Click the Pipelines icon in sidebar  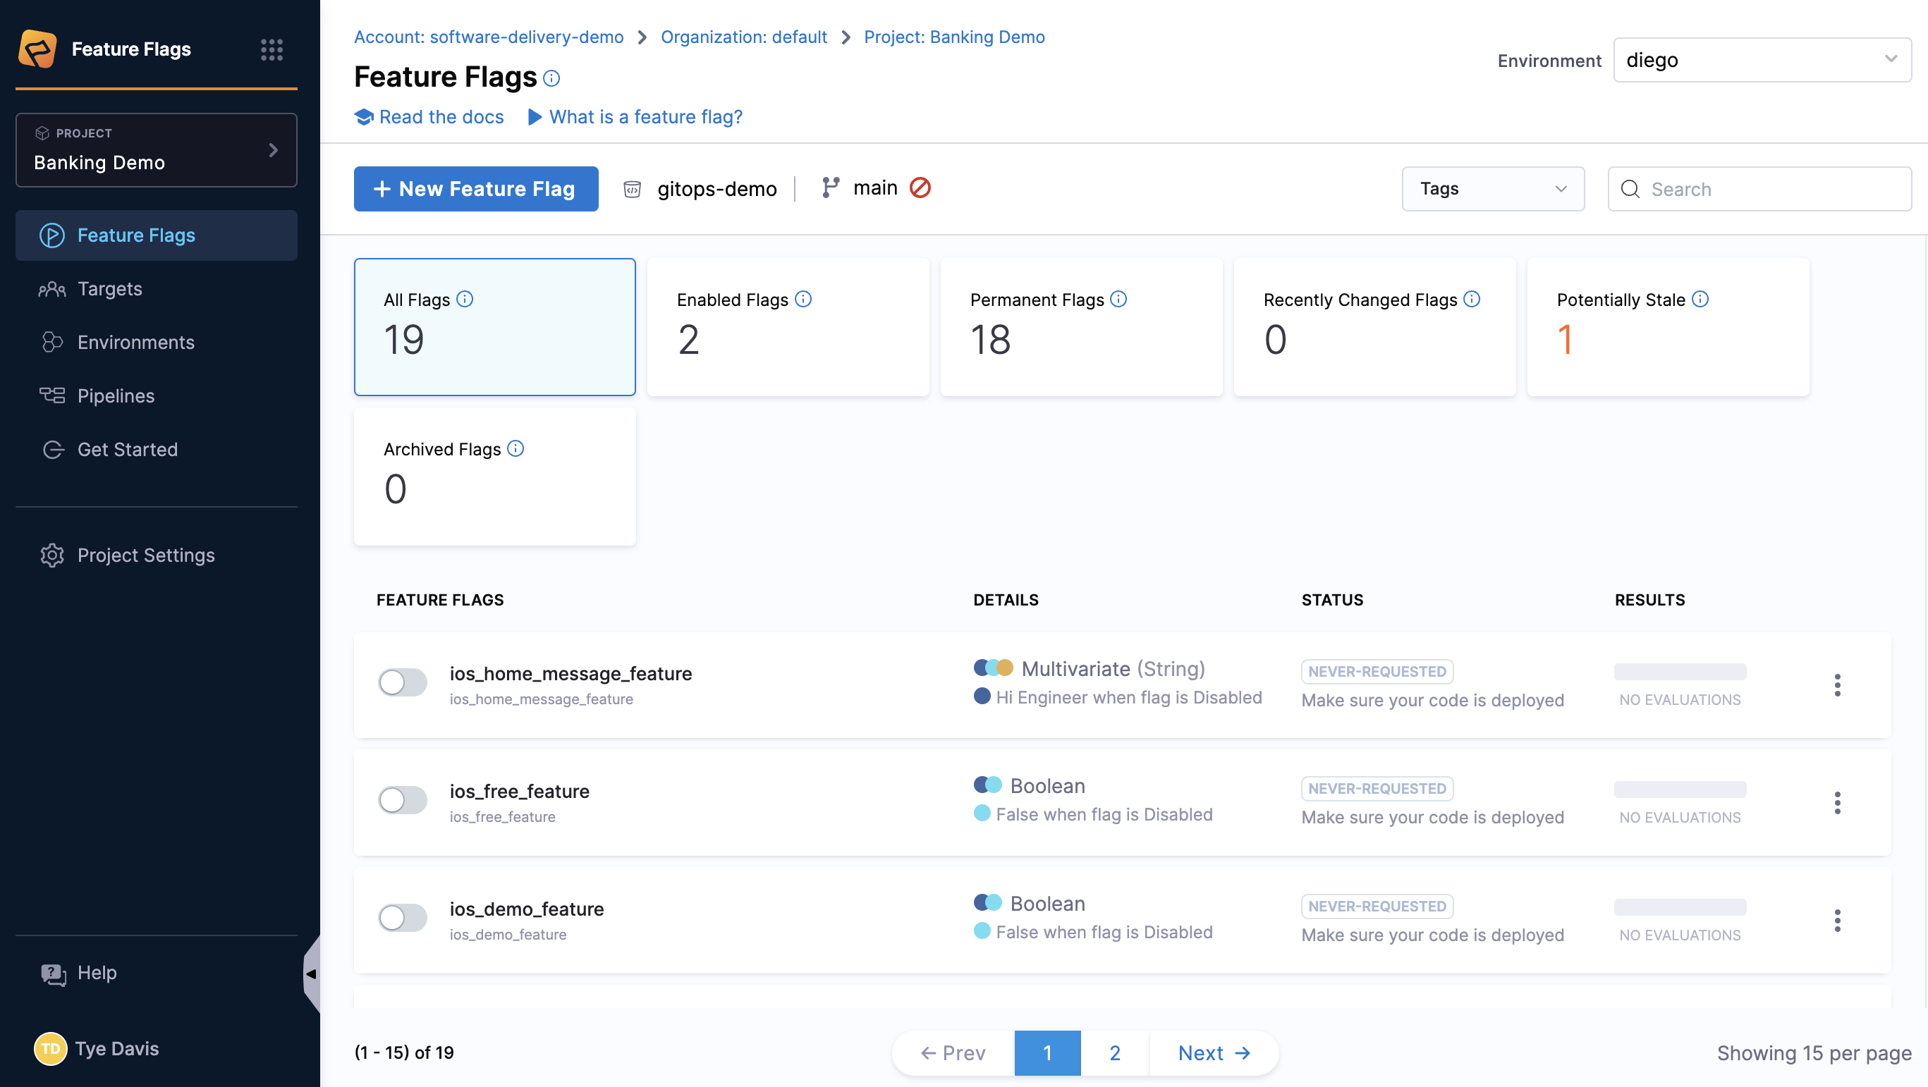(x=52, y=395)
